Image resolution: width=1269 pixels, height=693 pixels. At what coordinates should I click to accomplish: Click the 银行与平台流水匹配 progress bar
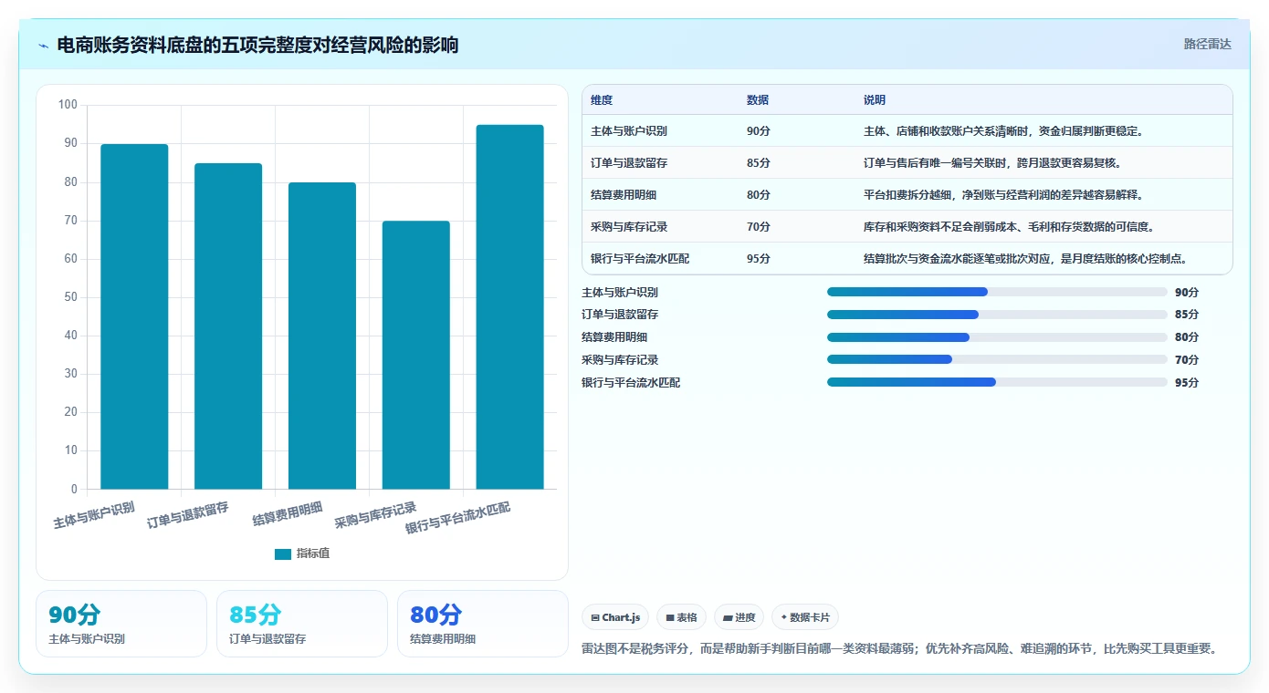click(997, 383)
